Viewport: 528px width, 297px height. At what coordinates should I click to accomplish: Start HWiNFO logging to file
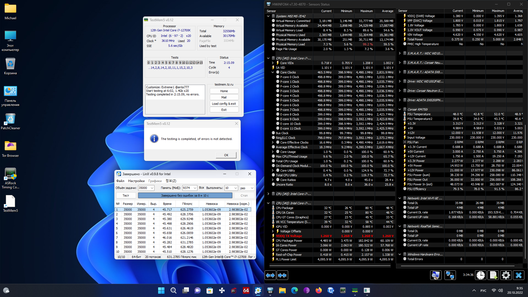click(x=493, y=275)
